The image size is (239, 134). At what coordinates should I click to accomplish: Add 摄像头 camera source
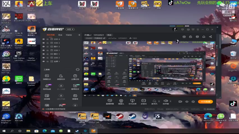click(121, 102)
